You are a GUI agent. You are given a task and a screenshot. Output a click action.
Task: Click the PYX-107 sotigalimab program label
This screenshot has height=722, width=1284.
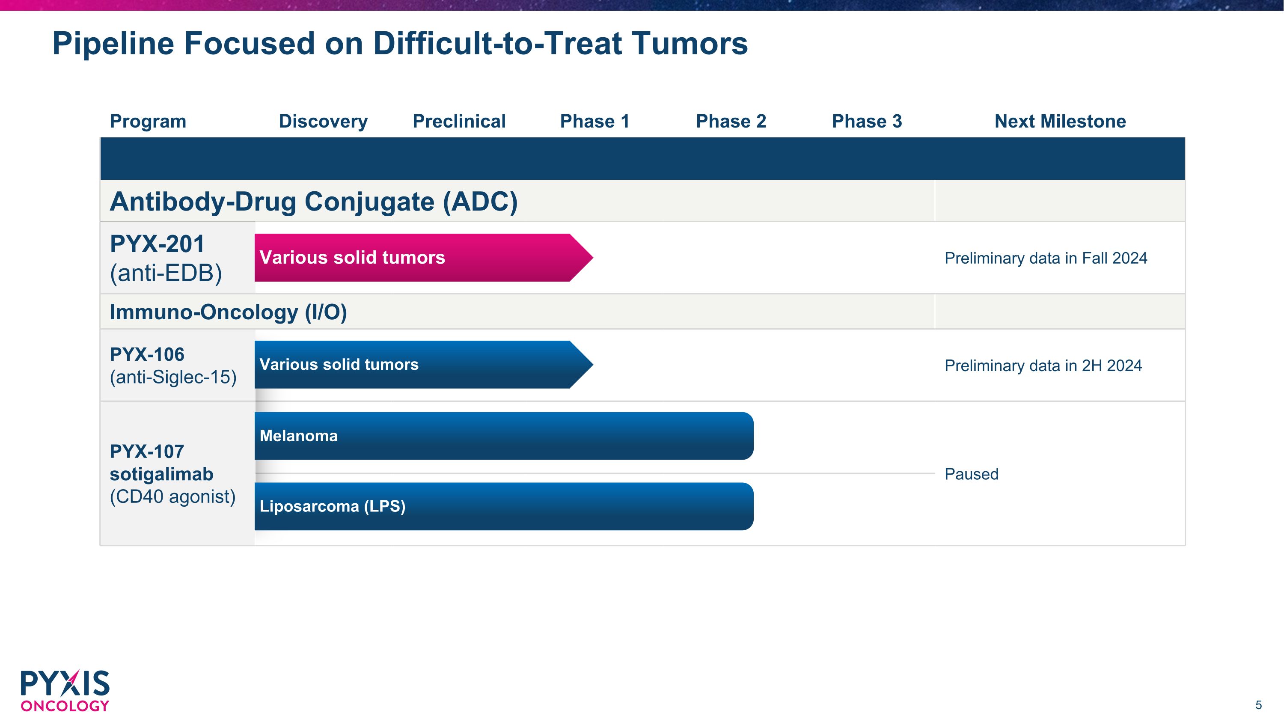click(x=172, y=473)
